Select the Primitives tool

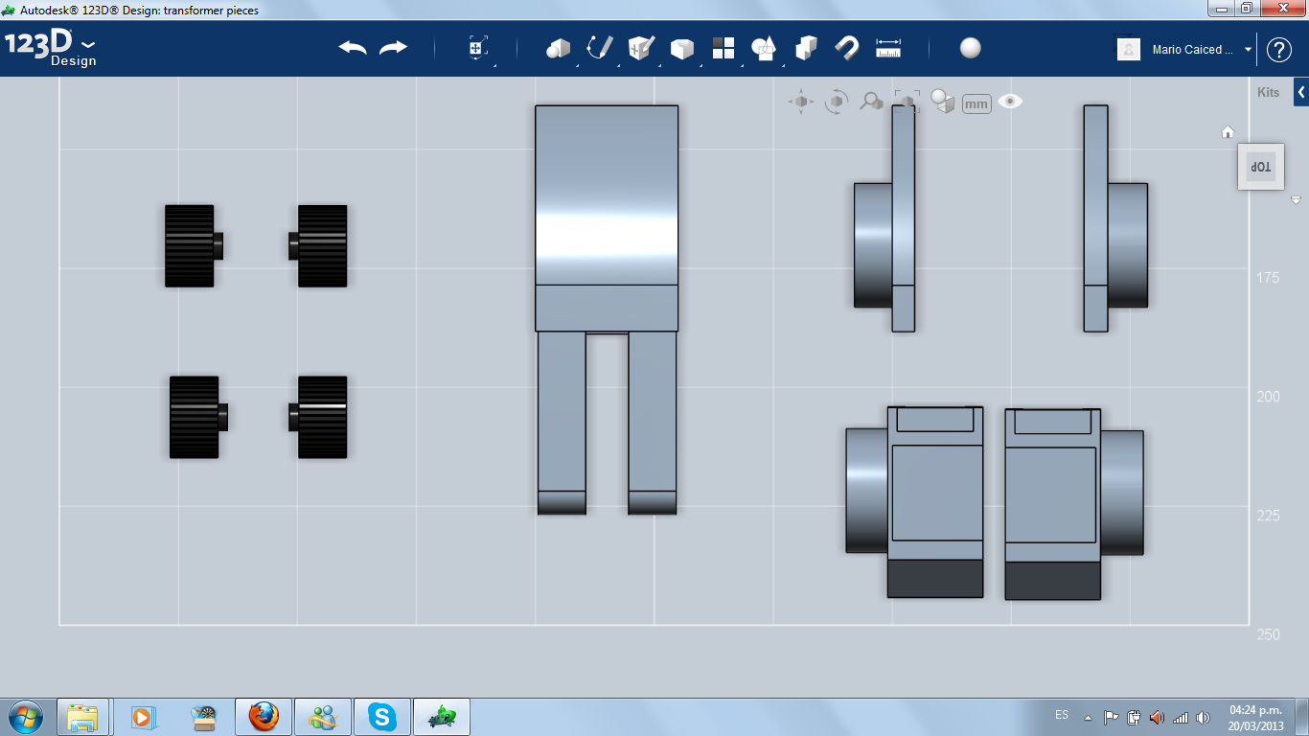pos(560,49)
